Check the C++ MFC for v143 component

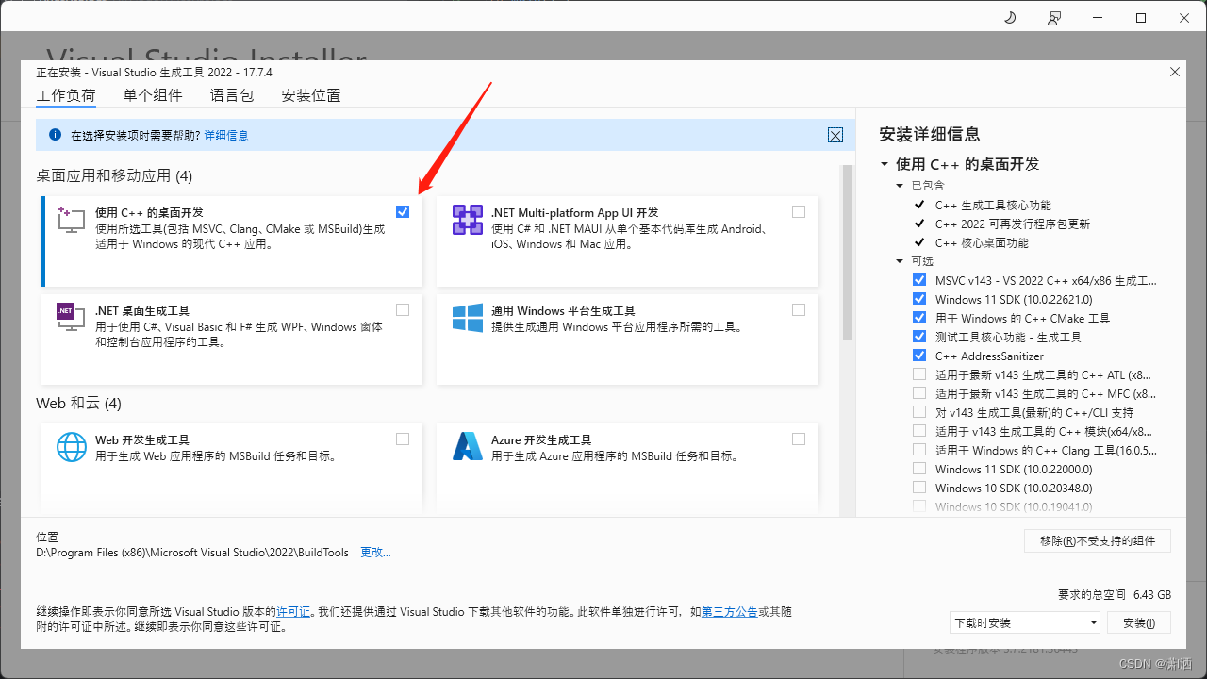click(x=919, y=393)
